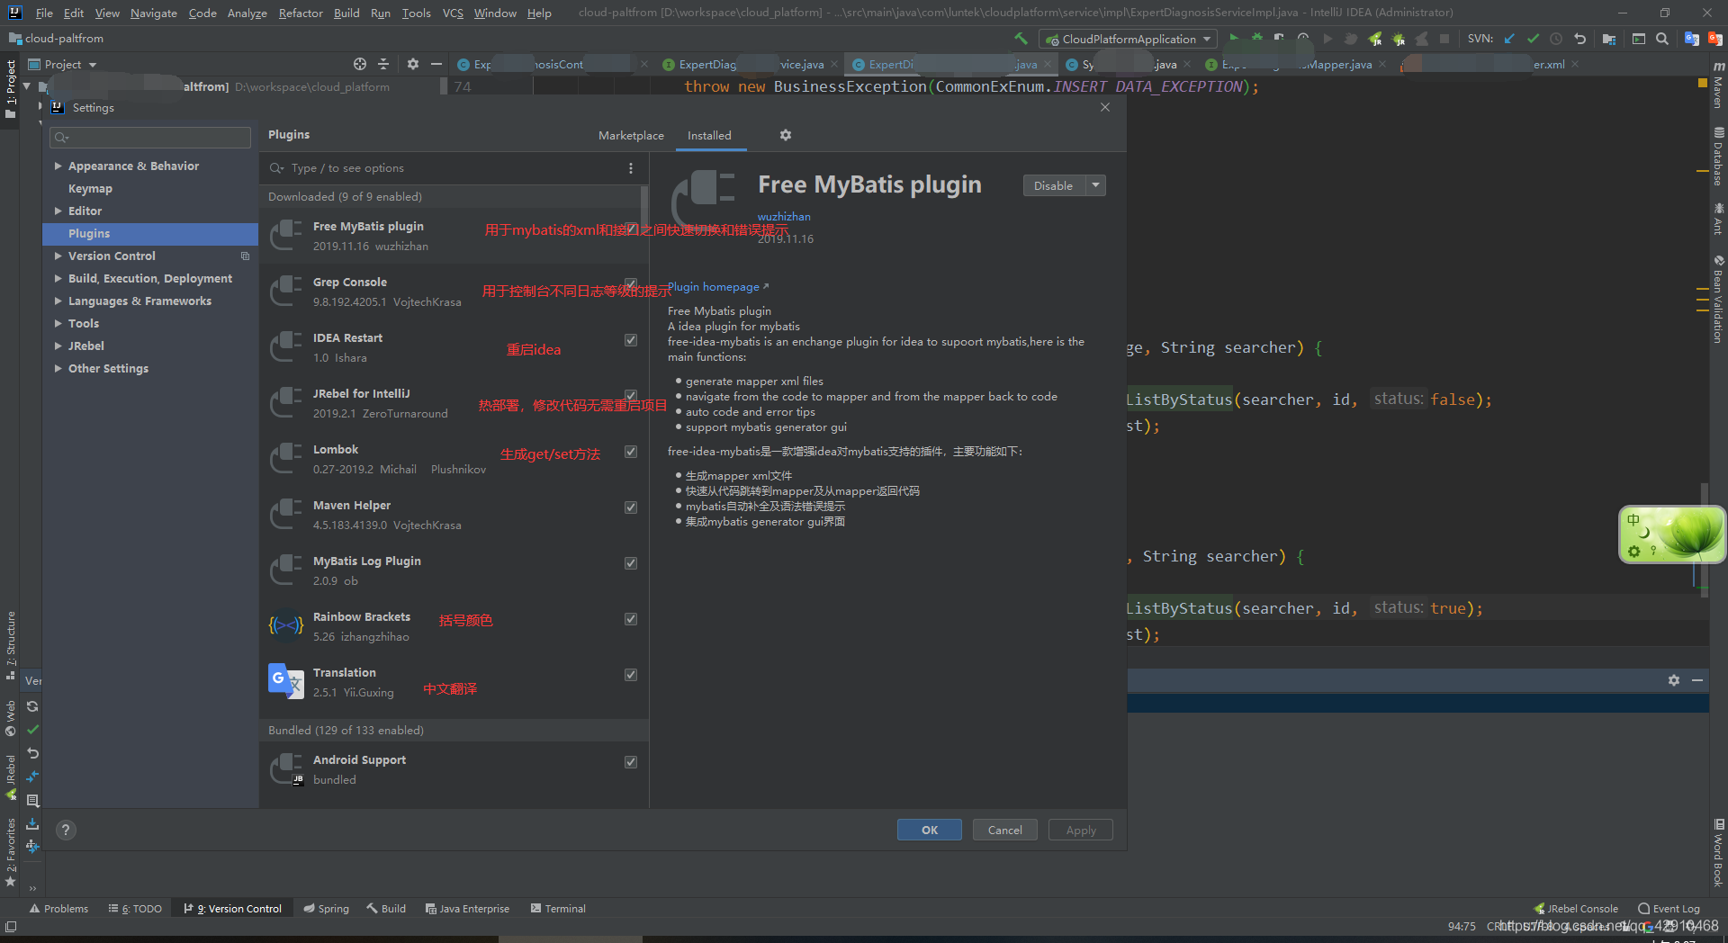
Task: Click OK in Settings dialog
Action: point(930,831)
